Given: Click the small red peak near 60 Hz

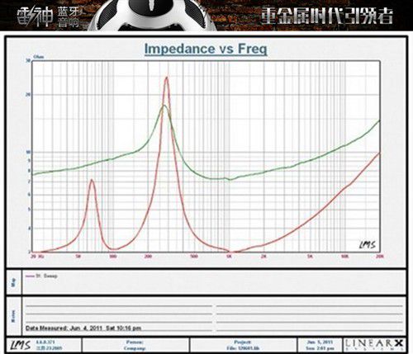Looking at the screenshot, I should pos(92,180).
